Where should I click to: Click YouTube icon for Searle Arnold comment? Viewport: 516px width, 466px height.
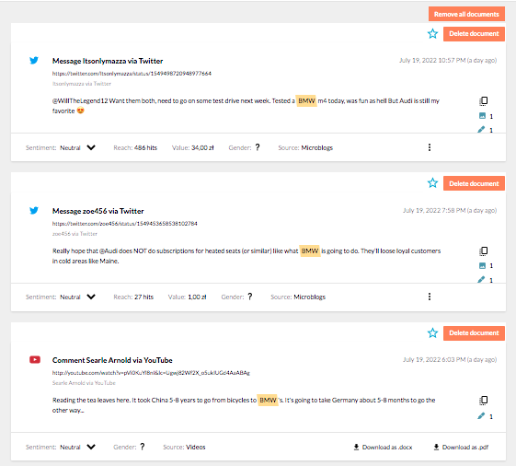(x=35, y=359)
